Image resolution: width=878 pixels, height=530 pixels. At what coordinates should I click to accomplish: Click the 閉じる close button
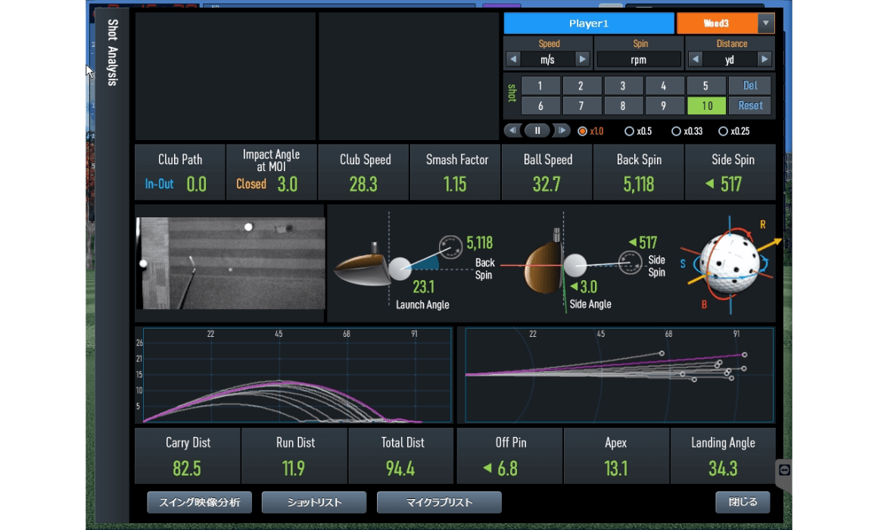743,502
